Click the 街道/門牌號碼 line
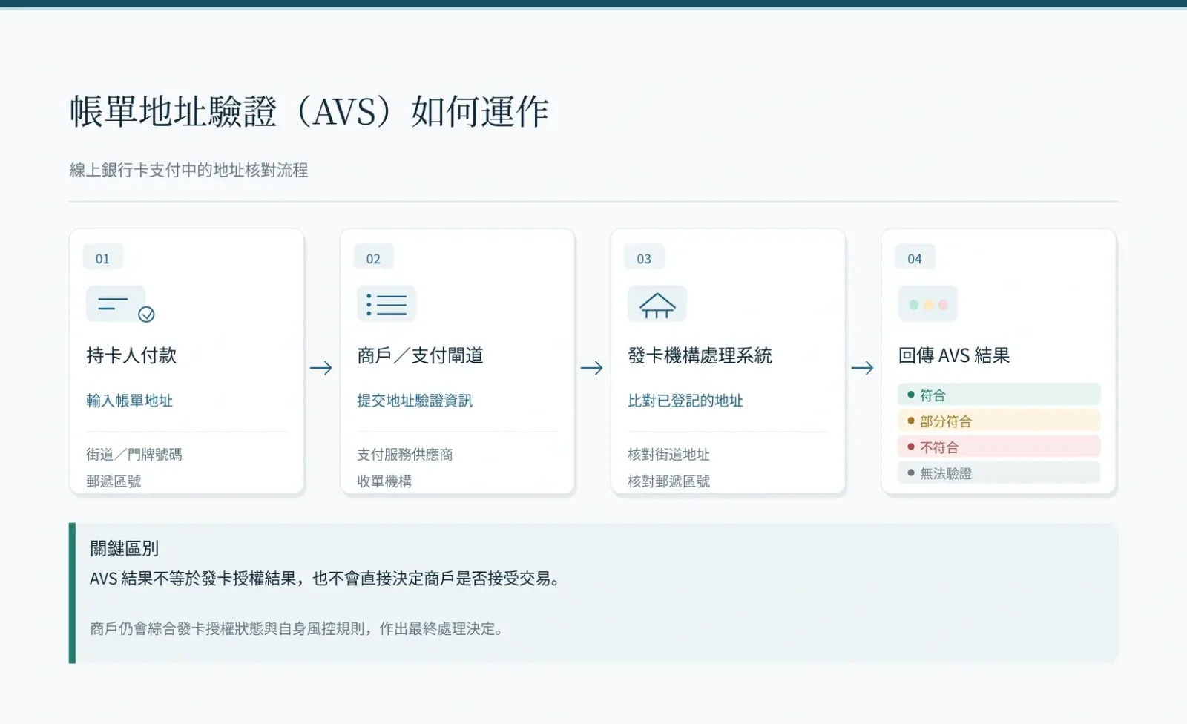The height and width of the screenshot is (724, 1187). tap(134, 454)
